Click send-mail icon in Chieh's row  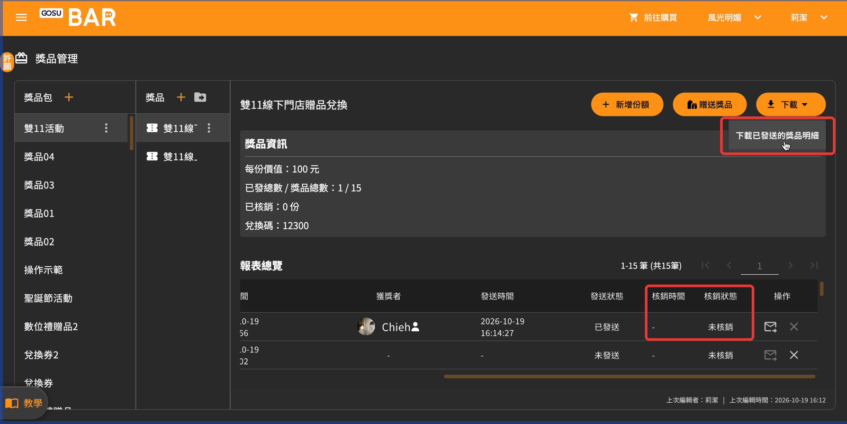770,327
